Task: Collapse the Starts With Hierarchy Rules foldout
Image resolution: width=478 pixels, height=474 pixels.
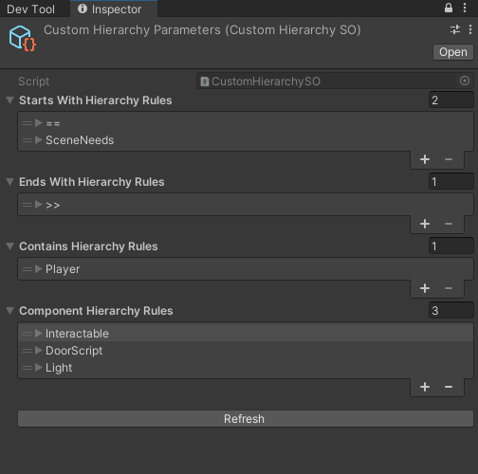Action: [x=10, y=100]
